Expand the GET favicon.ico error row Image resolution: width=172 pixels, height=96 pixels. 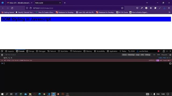click(x=2, y=61)
